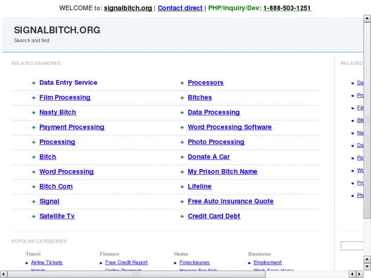Open the Processing search link

pyautogui.click(x=57, y=142)
